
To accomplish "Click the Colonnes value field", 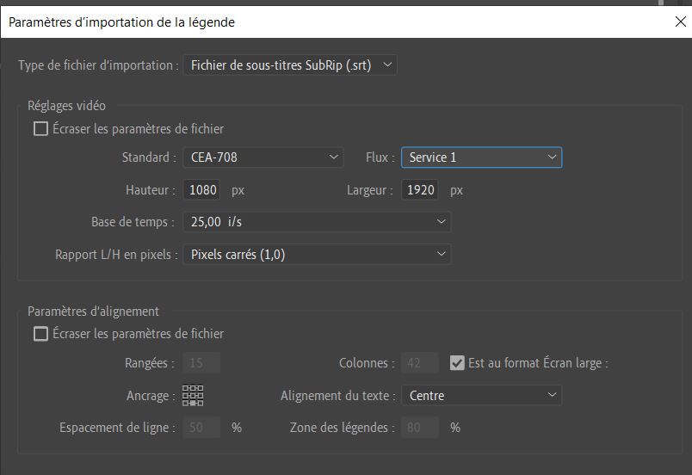I will tap(420, 363).
